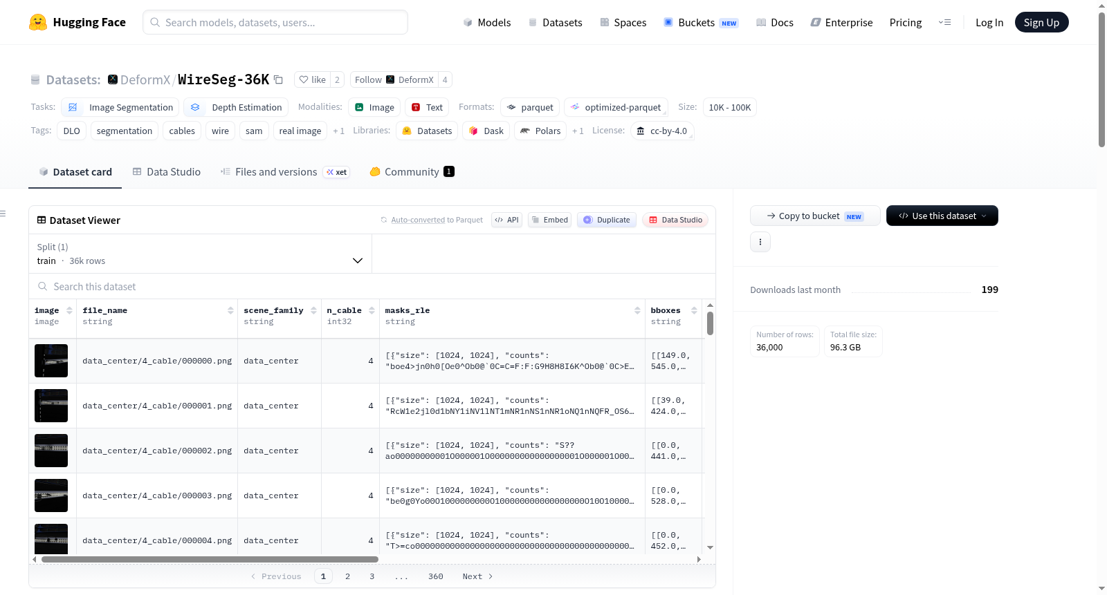Click the likes count number beside like
Viewport: 1107px width, 595px height.
point(337,79)
